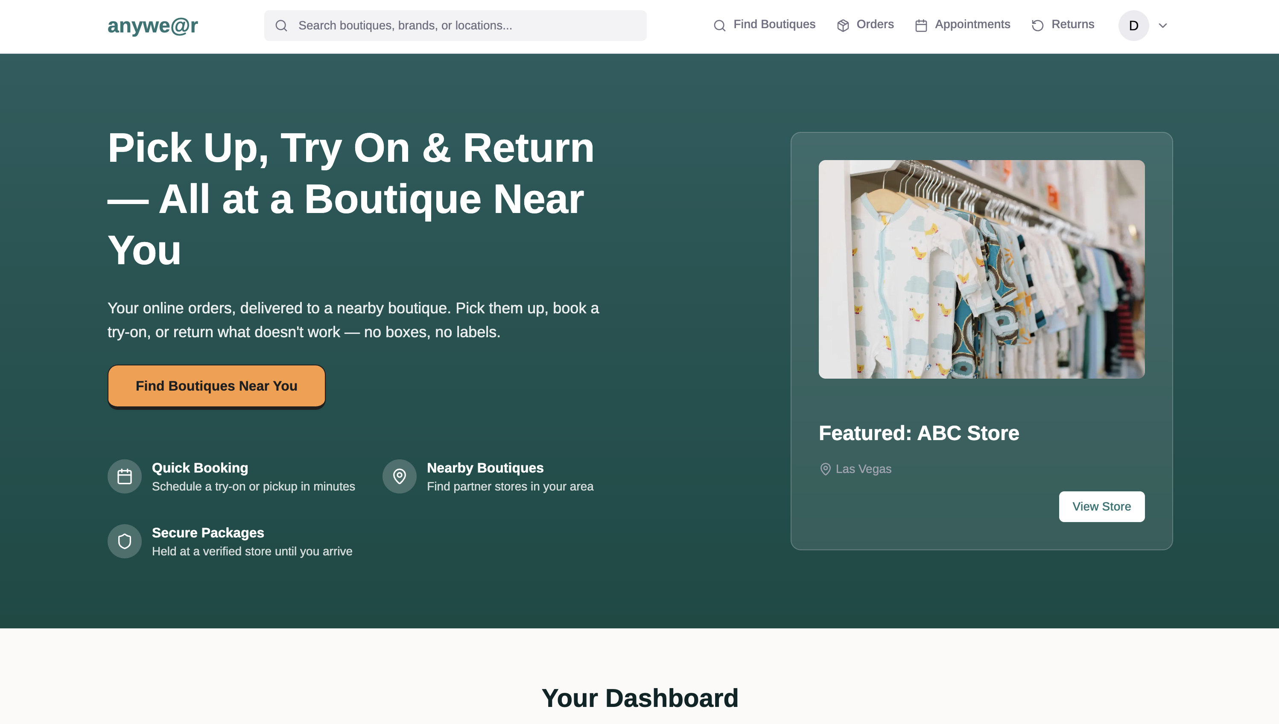Select the Nearby Boutiques heading
The width and height of the screenshot is (1279, 724).
tap(485, 468)
